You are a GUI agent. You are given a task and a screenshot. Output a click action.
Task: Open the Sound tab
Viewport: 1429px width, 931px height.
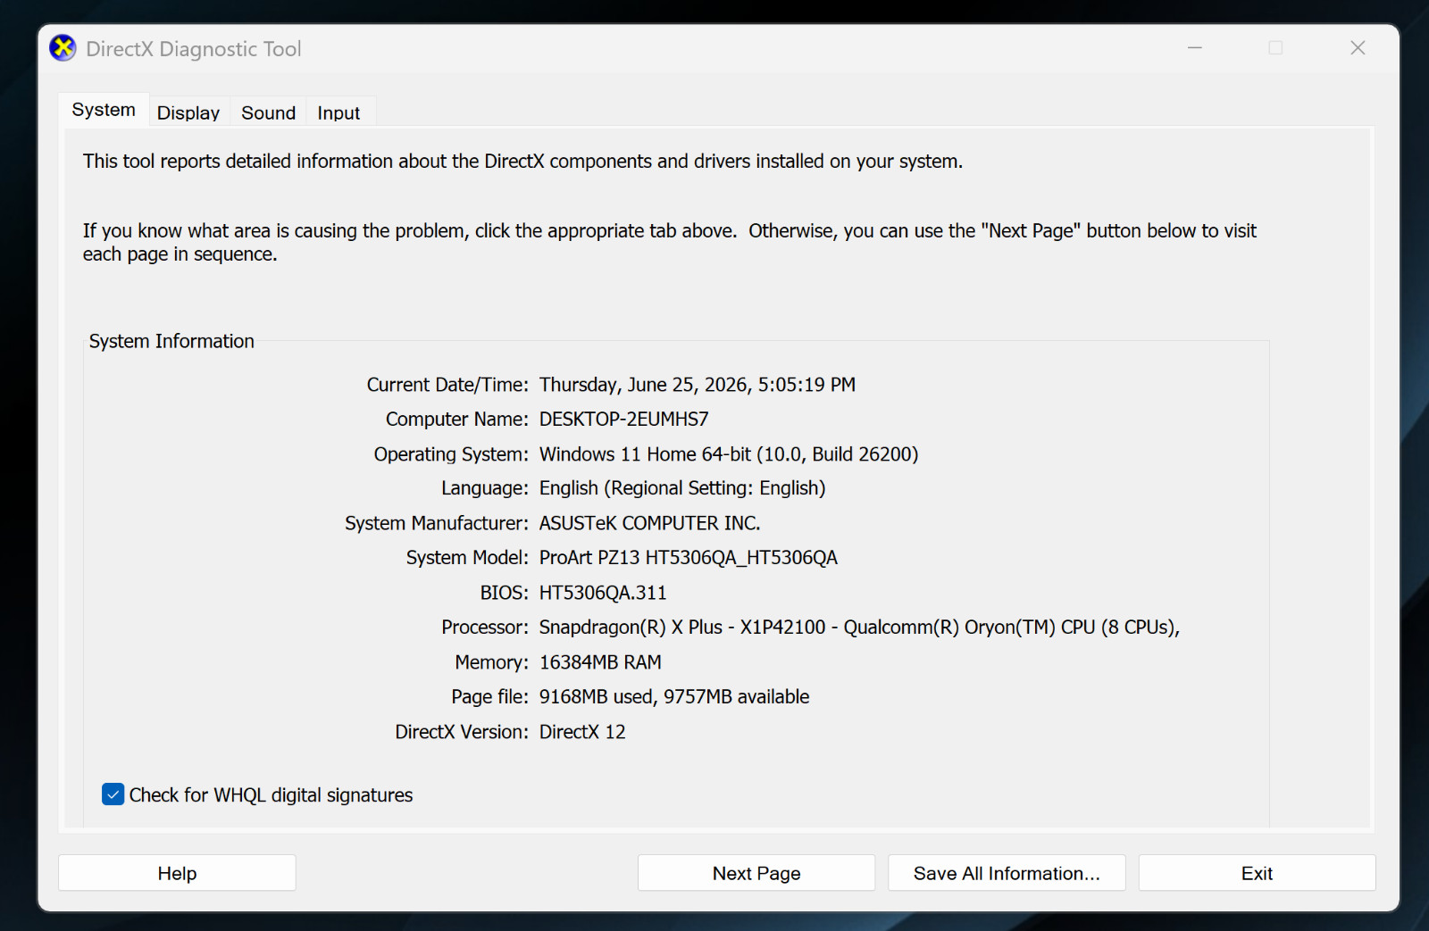268,112
